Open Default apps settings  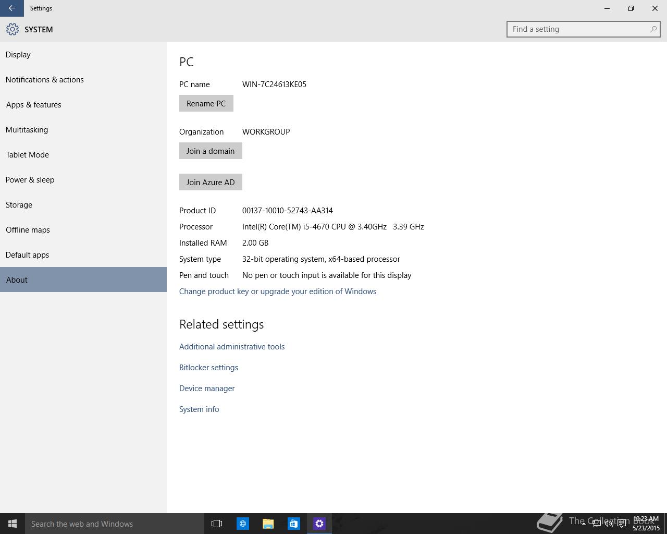[x=83, y=255]
